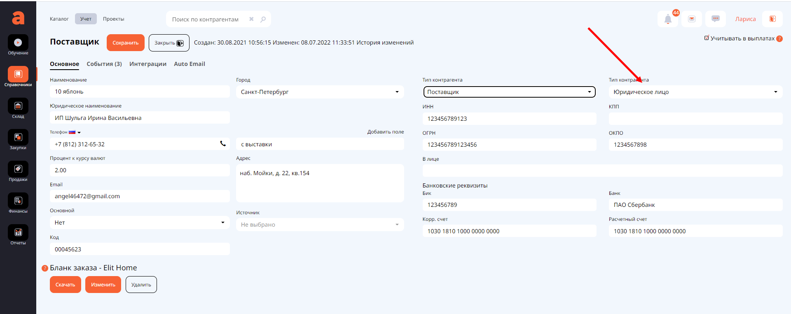Expand the Юридическое лицо dropdown
This screenshot has height=314, width=791.
tap(695, 92)
